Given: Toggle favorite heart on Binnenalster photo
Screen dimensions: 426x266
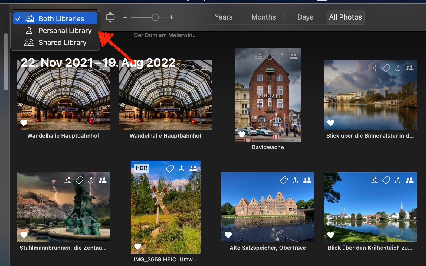Looking at the screenshot, I should pyautogui.click(x=330, y=123).
